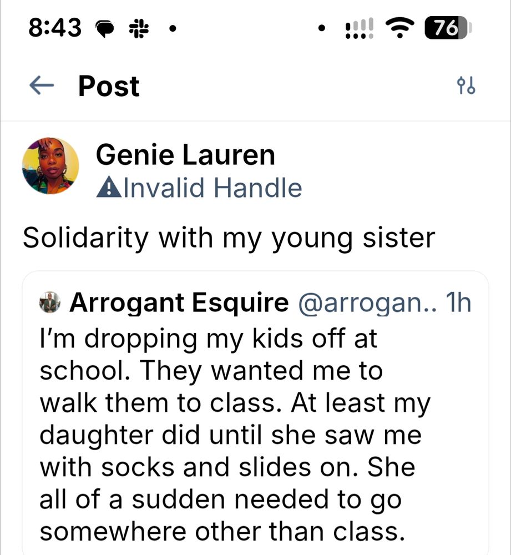Image resolution: width=511 pixels, height=555 pixels.
Task: Tap the "Solidarity with my young sister" text
Action: (x=229, y=238)
